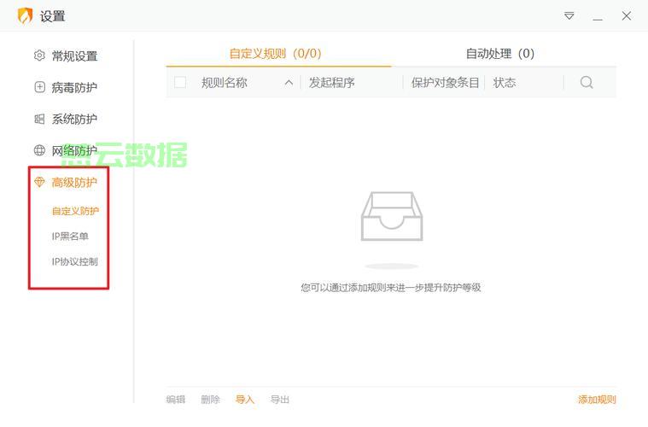Click the gear icon beside 常规设置
The width and height of the screenshot is (648, 427).
(x=39, y=56)
